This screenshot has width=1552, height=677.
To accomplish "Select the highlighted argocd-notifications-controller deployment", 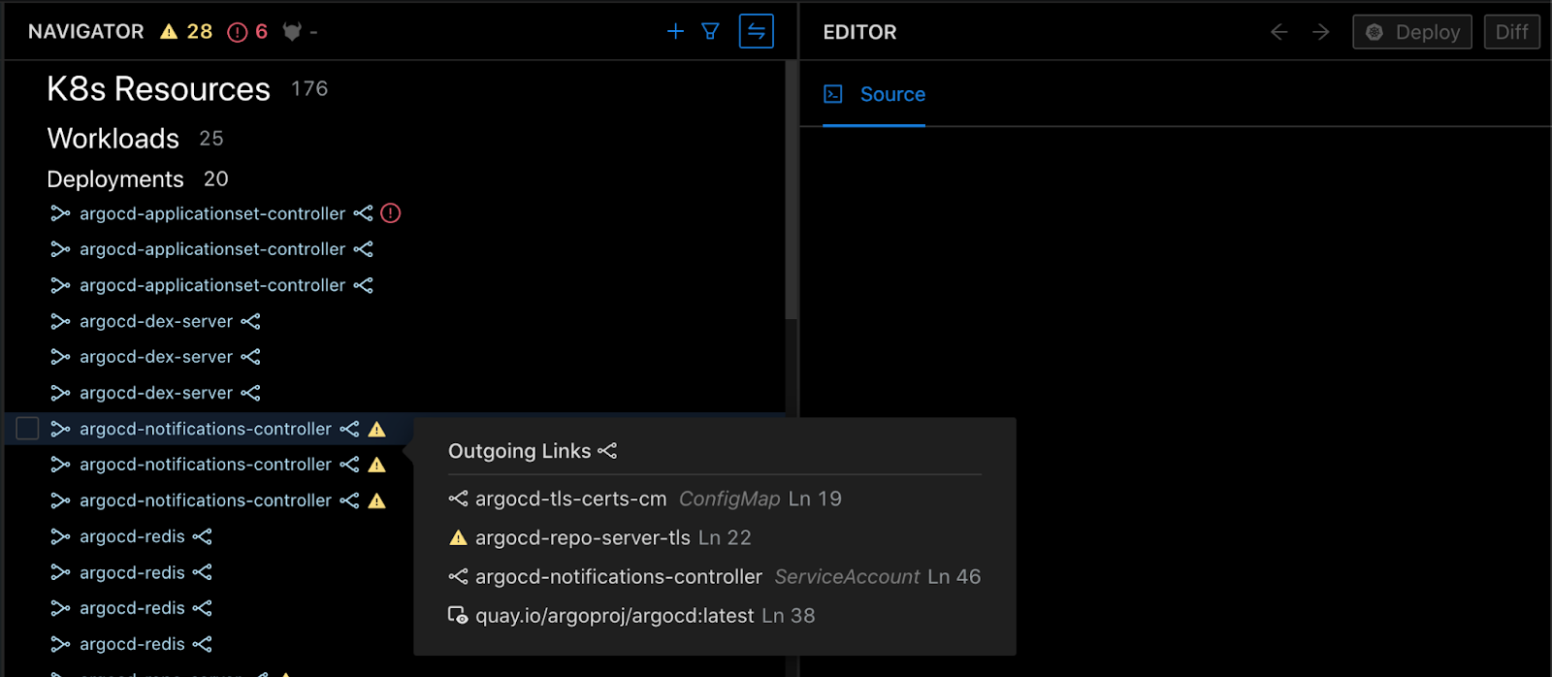I will [x=206, y=429].
